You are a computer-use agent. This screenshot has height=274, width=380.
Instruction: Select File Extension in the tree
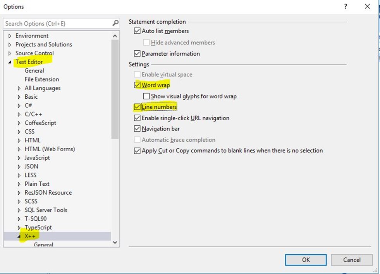coord(42,79)
